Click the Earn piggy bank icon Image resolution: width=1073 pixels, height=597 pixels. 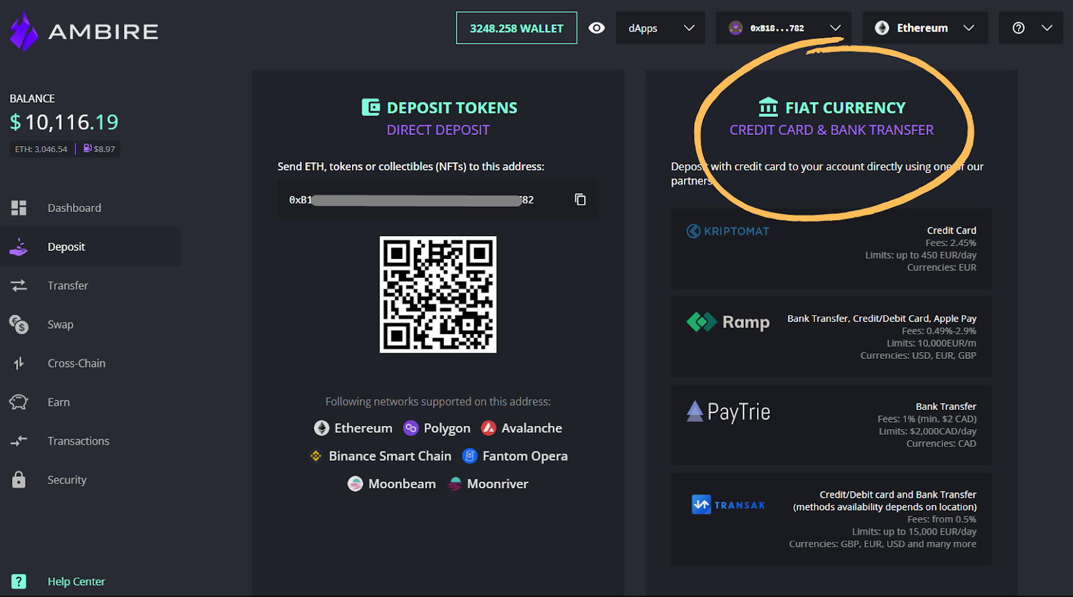(x=19, y=402)
